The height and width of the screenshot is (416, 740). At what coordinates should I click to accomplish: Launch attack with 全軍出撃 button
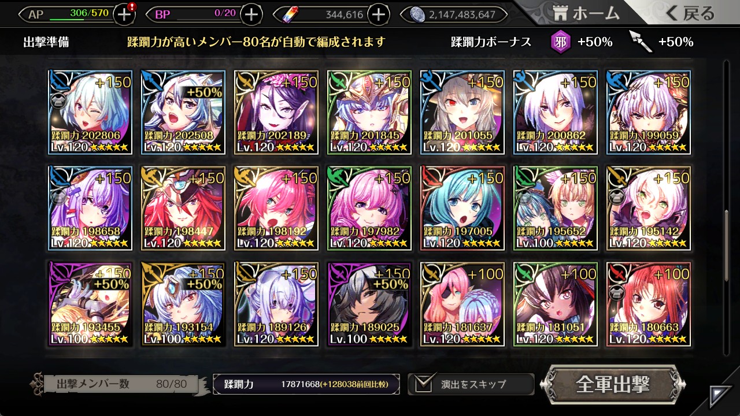tap(613, 384)
